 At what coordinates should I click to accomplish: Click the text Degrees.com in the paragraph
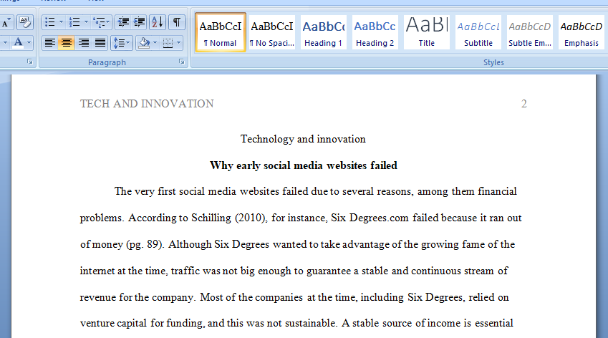tap(379, 218)
